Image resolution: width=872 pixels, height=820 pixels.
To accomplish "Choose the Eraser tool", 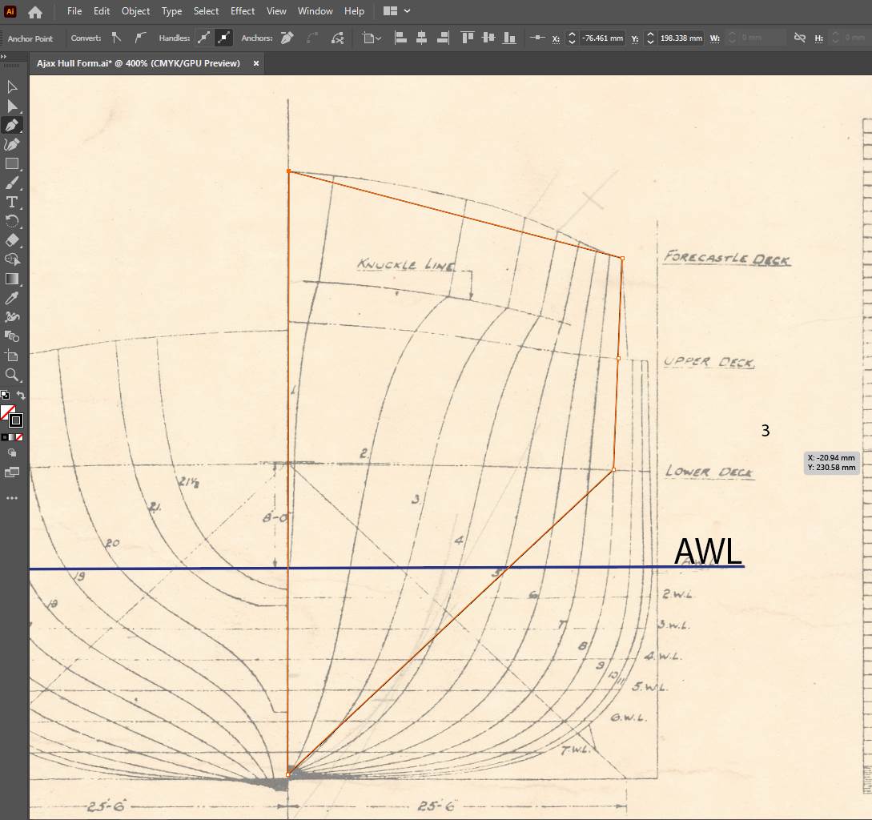I will click(x=12, y=240).
